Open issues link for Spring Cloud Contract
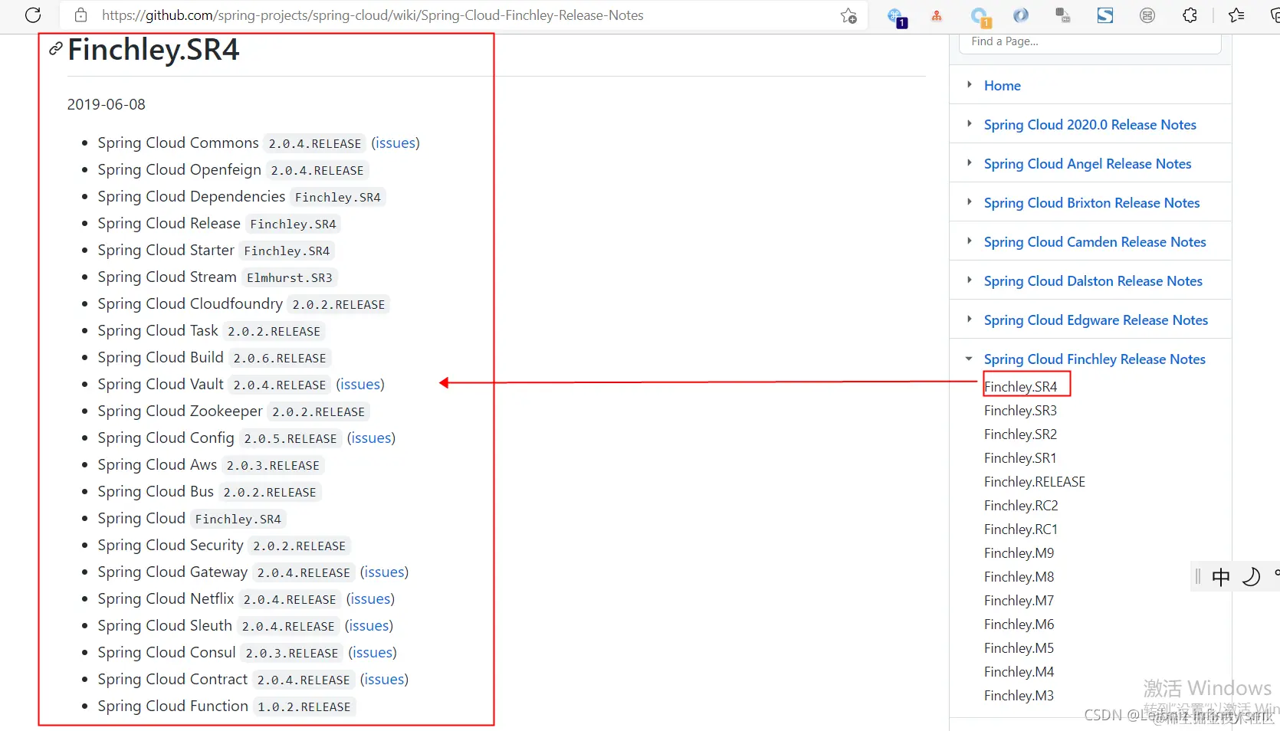Screen dimensions: 1280x731 (x=384, y=680)
